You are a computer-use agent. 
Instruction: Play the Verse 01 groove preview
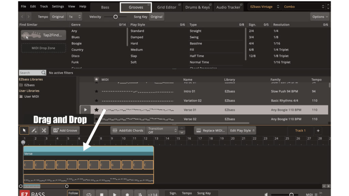(x=86, y=110)
